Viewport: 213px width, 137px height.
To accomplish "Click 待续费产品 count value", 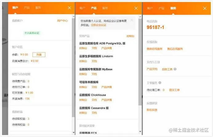I will tap(28, 81).
